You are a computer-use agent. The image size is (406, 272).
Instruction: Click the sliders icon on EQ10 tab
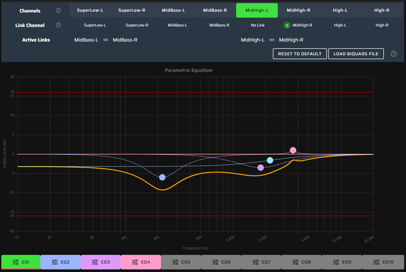coord(376,262)
